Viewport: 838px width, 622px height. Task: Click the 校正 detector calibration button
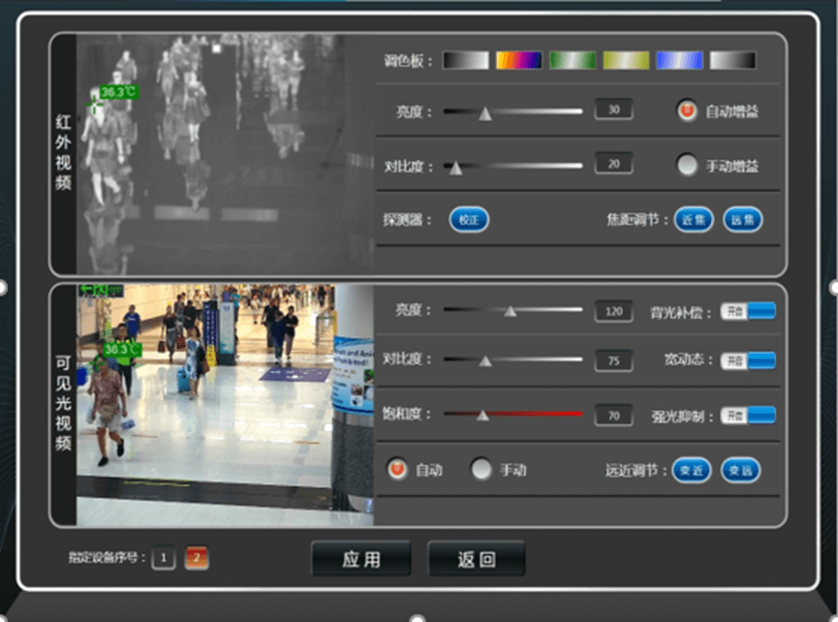[x=469, y=220]
